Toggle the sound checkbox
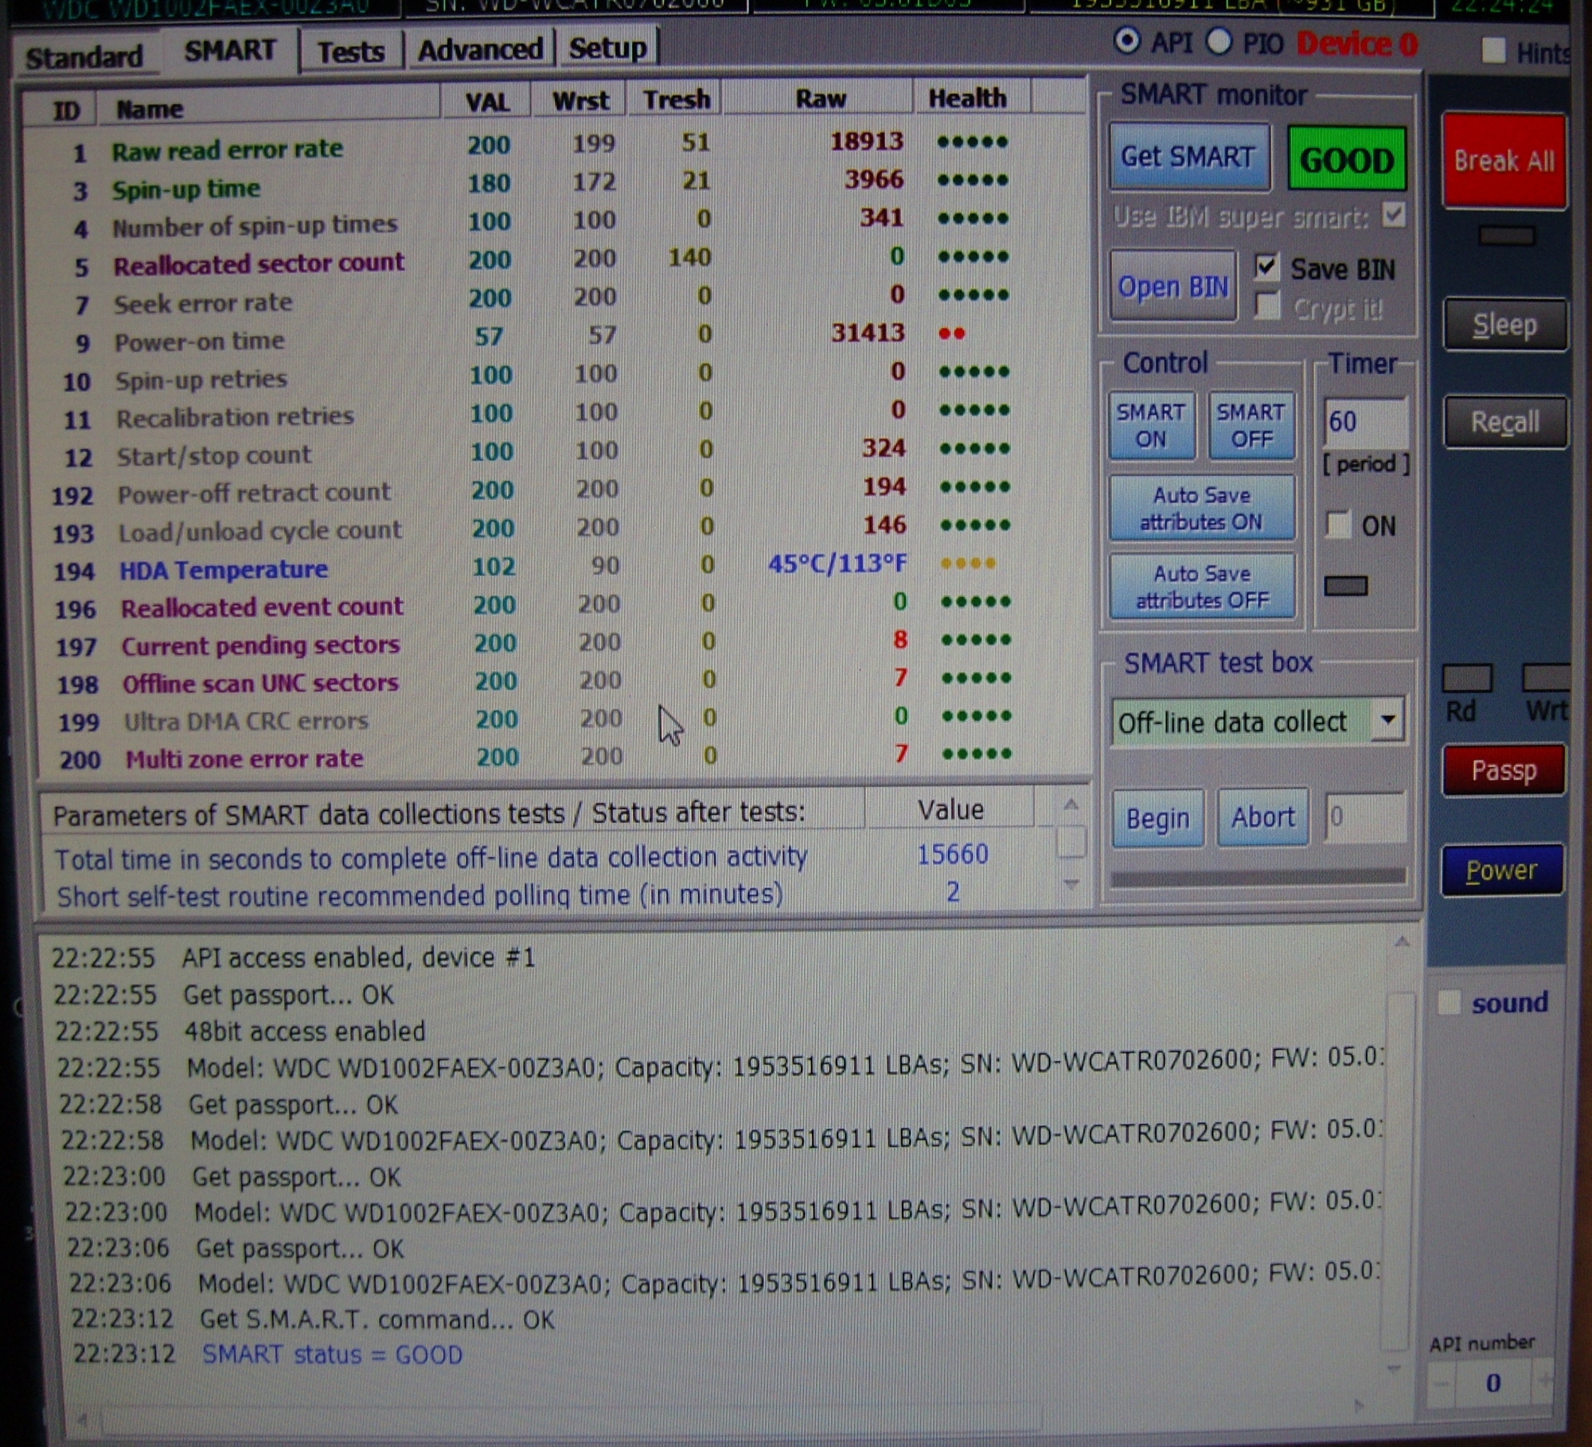 pyautogui.click(x=1448, y=1003)
